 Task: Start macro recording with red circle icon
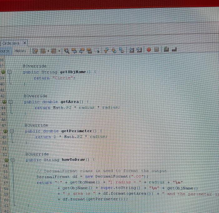coord(149,50)
